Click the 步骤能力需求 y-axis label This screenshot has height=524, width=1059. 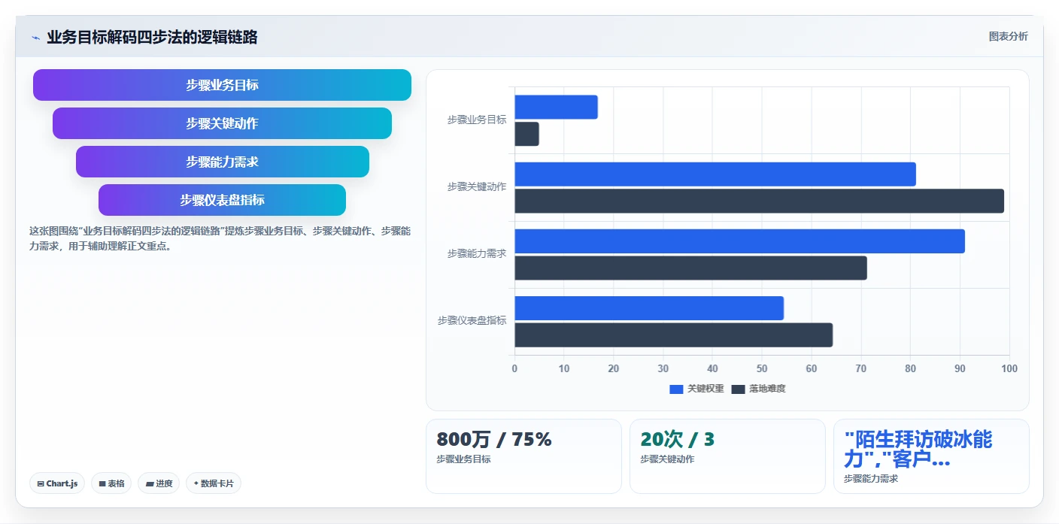point(477,253)
